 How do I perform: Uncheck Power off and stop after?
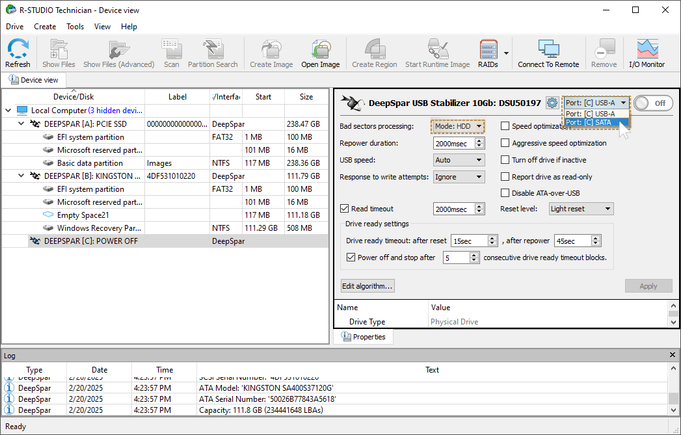pyautogui.click(x=351, y=257)
